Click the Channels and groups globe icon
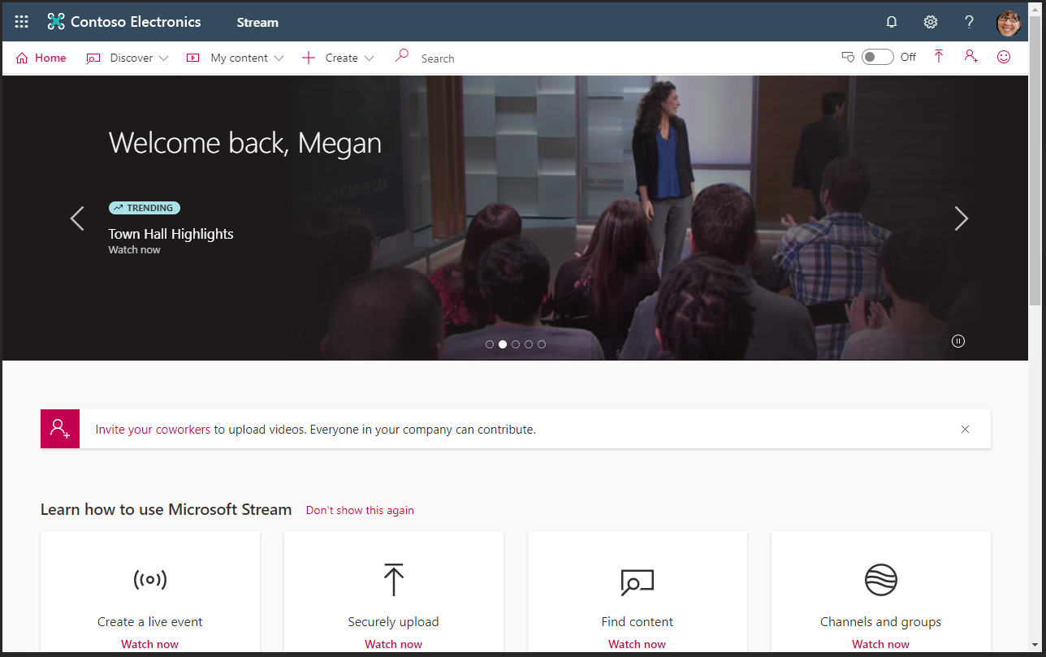 [x=881, y=580]
